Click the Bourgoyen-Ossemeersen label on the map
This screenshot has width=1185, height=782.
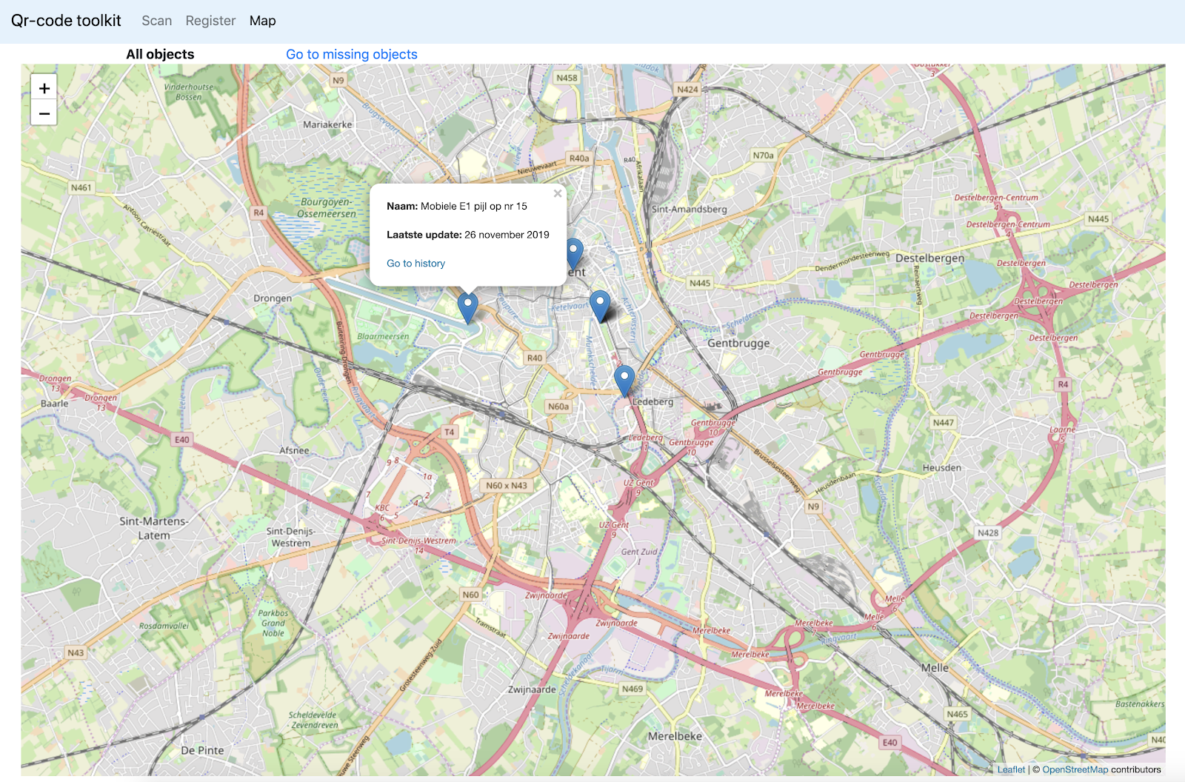coord(327,208)
